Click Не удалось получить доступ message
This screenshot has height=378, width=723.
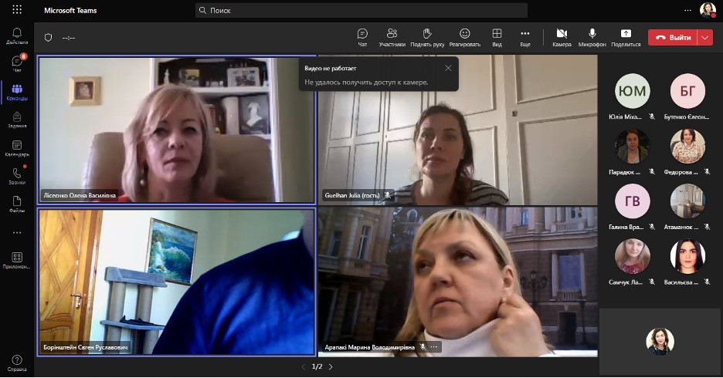point(366,83)
